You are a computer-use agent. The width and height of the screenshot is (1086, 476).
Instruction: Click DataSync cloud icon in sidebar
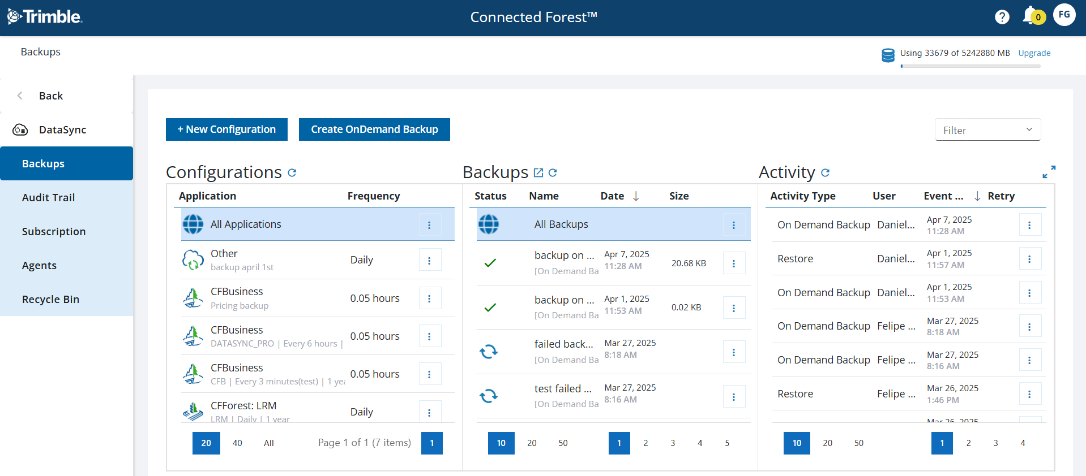20,130
